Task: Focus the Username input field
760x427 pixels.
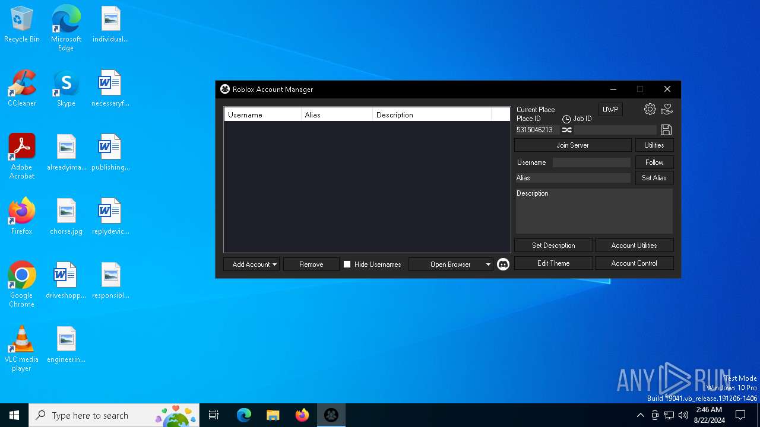Action: coord(591,162)
